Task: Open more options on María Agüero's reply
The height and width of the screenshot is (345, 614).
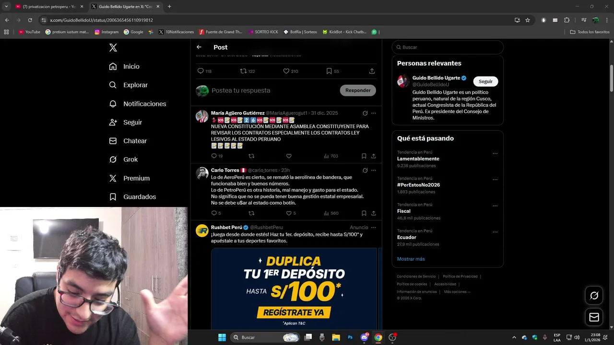Action: pos(374,113)
